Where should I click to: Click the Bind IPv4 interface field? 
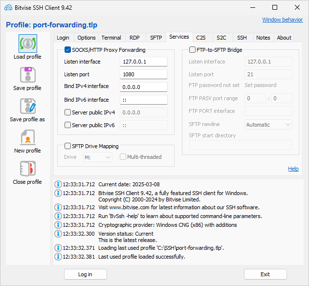[x=144, y=87]
